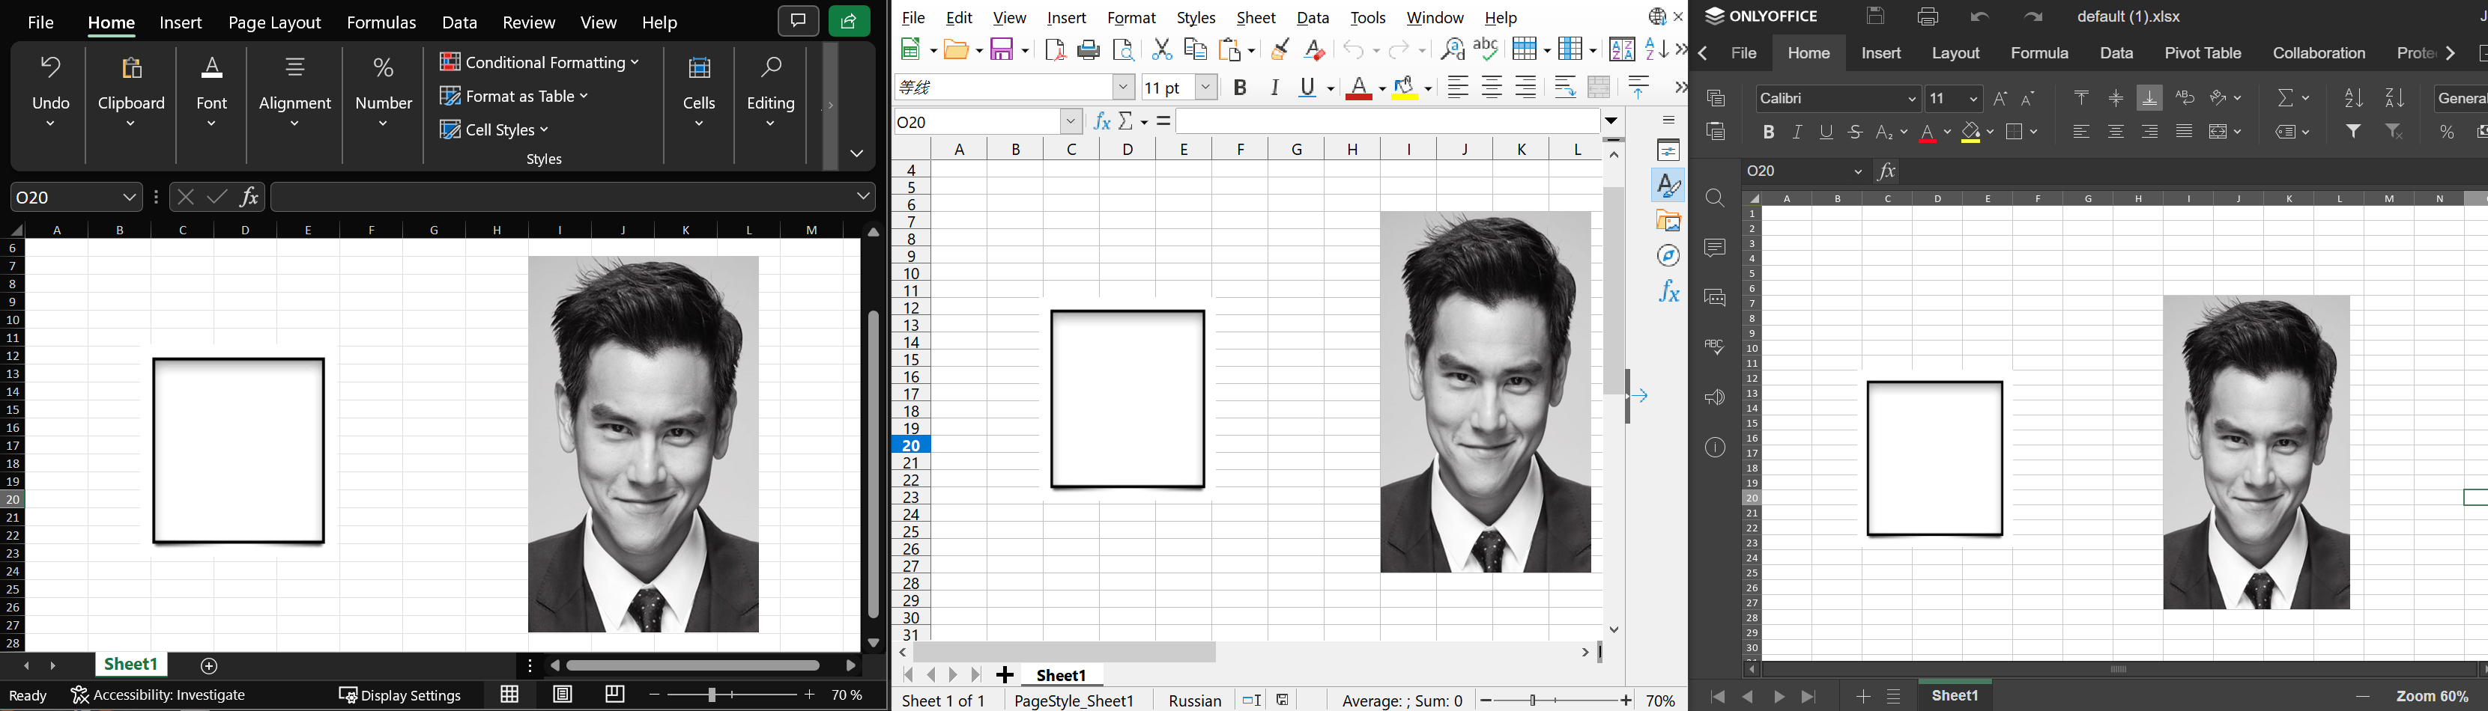Viewport: 2488px width, 711px height.
Task: Open the Gallery panel in LibreOffice sidebar
Action: 1668,220
